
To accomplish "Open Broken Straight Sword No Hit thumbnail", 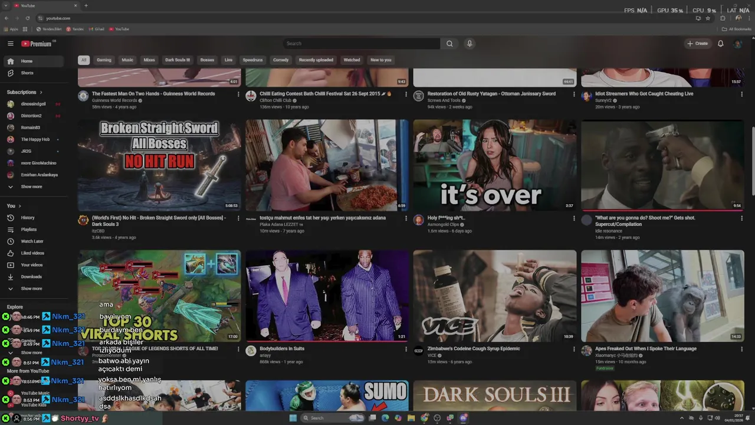I will tap(159, 165).
